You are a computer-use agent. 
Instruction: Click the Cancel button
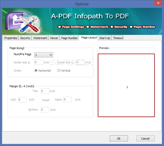[x=145, y=139]
